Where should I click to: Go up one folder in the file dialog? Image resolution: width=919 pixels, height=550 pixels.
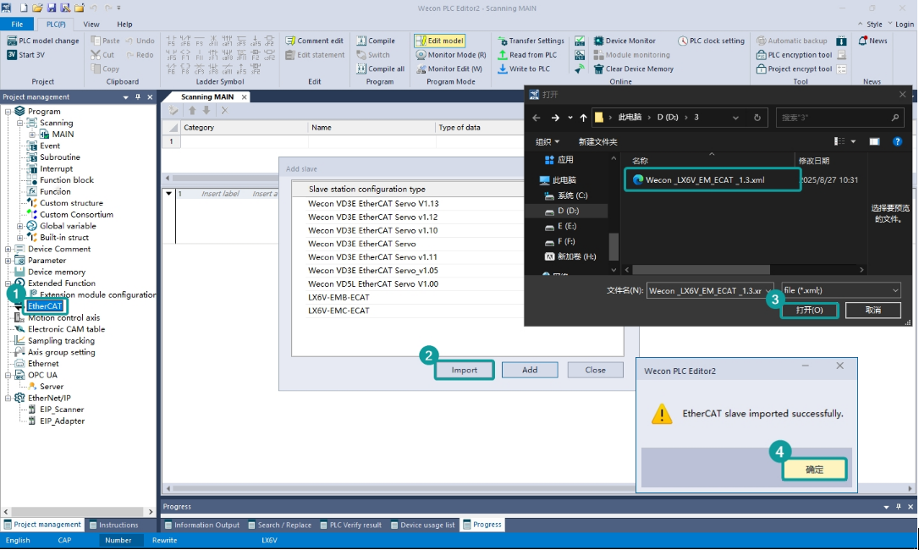[x=583, y=118]
